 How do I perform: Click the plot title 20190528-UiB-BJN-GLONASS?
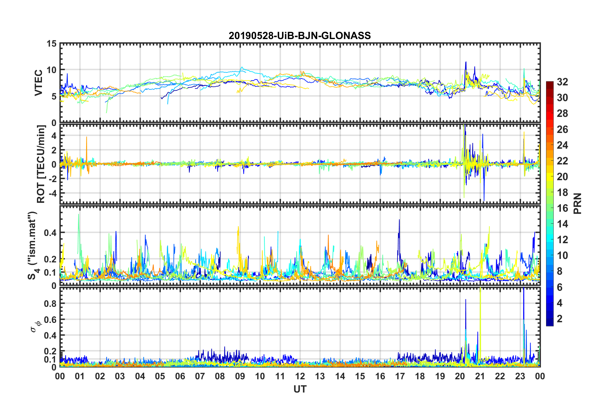click(300, 36)
